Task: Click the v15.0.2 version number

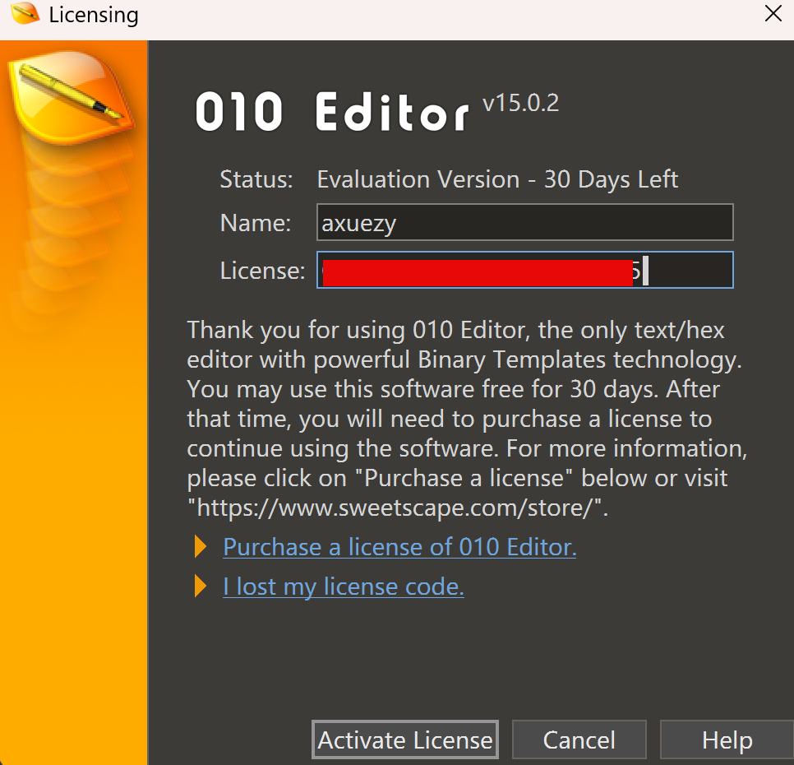Action: tap(520, 104)
